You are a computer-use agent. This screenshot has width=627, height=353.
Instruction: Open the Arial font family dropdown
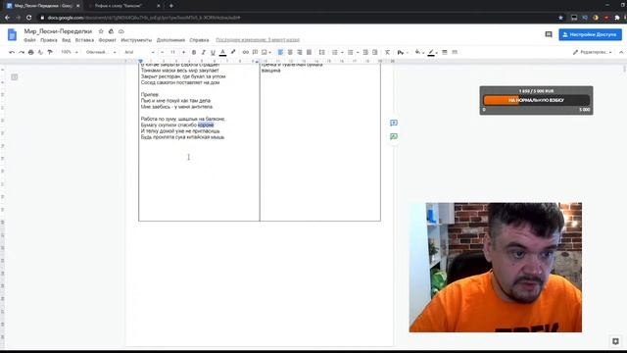coord(139,52)
